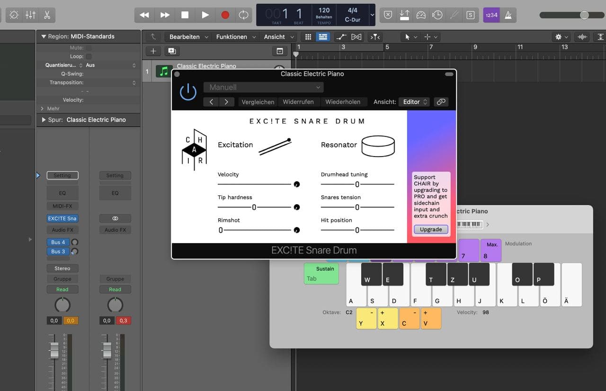Screen dimensions: 606x391
Task: Click the Sustain Tab key in keyboard window
Action: (x=321, y=274)
